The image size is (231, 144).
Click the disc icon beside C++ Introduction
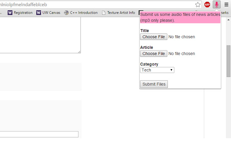pyautogui.click(x=66, y=13)
